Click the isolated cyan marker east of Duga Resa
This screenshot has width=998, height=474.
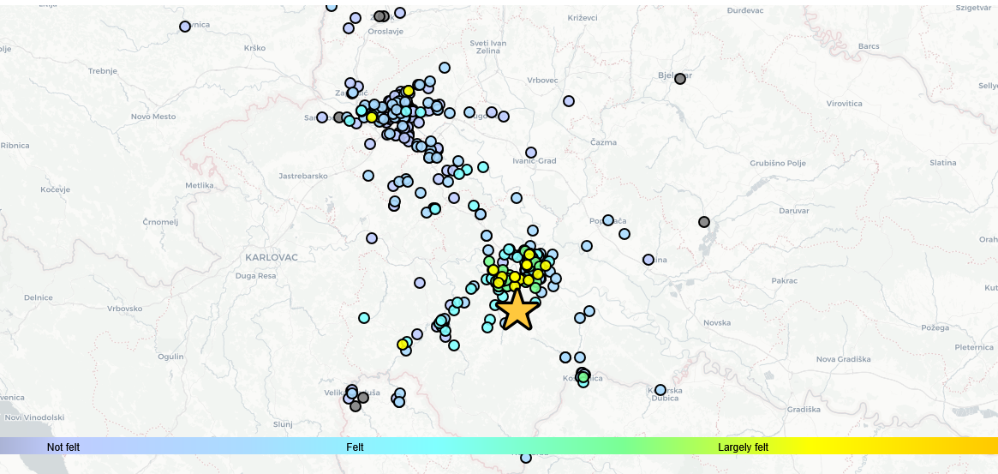point(363,317)
